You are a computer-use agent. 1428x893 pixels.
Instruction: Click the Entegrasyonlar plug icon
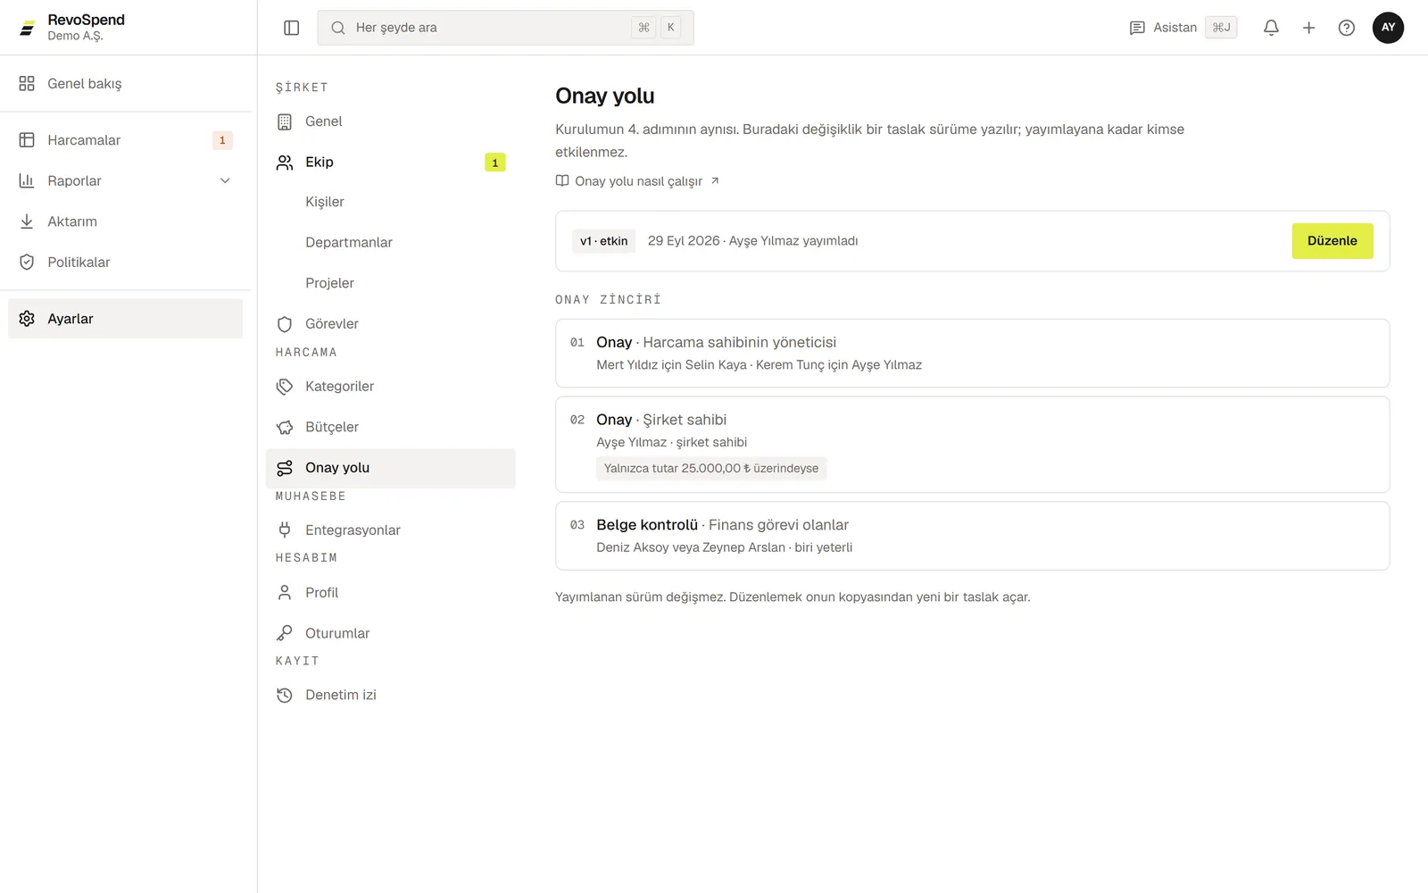(285, 530)
